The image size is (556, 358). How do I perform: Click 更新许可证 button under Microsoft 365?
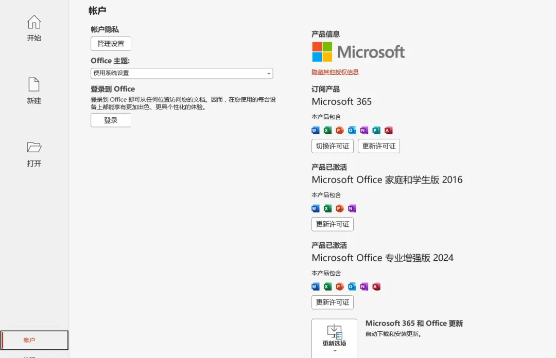(x=379, y=146)
